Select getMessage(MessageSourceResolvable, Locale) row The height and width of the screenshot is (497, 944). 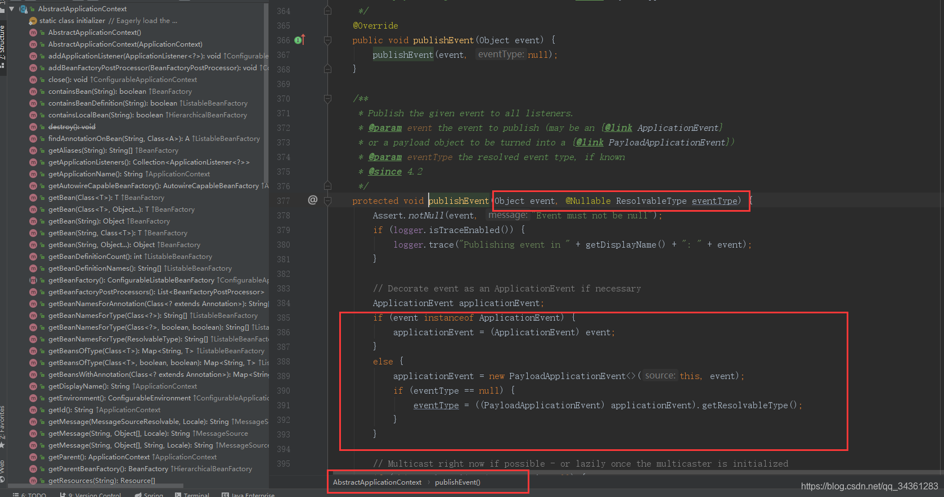tap(158, 422)
